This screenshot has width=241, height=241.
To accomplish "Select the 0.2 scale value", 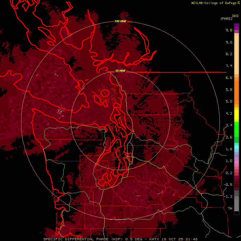I will click(x=229, y=173).
